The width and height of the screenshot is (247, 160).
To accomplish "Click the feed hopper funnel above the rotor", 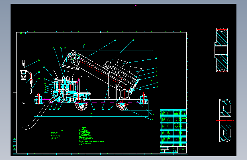I will click(x=64, y=73).
